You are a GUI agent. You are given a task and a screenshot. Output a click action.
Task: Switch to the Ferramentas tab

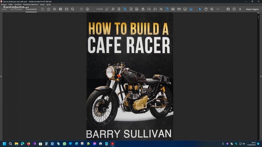(x=16, y=9)
